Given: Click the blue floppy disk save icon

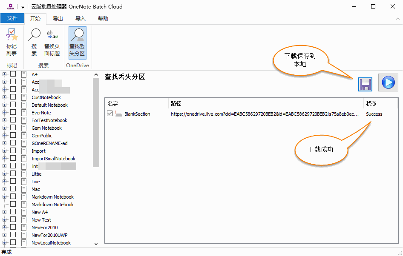Looking at the screenshot, I should click(x=365, y=84).
